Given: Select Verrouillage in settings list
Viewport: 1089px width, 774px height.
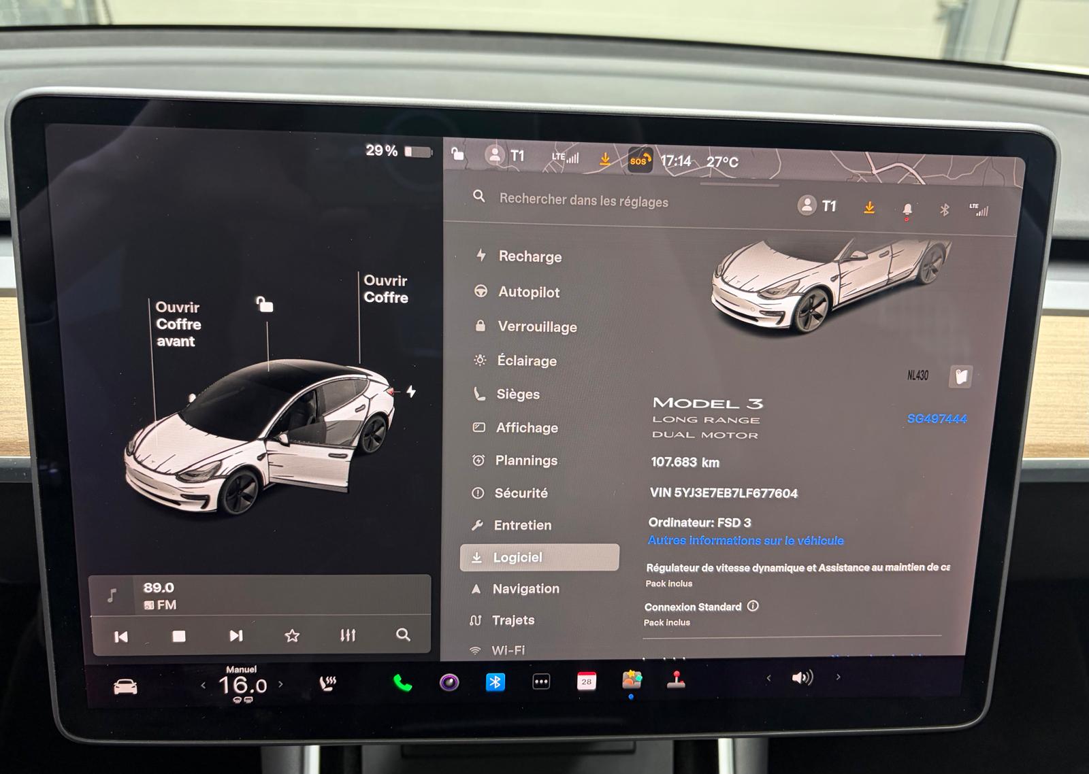Looking at the screenshot, I should [525, 326].
